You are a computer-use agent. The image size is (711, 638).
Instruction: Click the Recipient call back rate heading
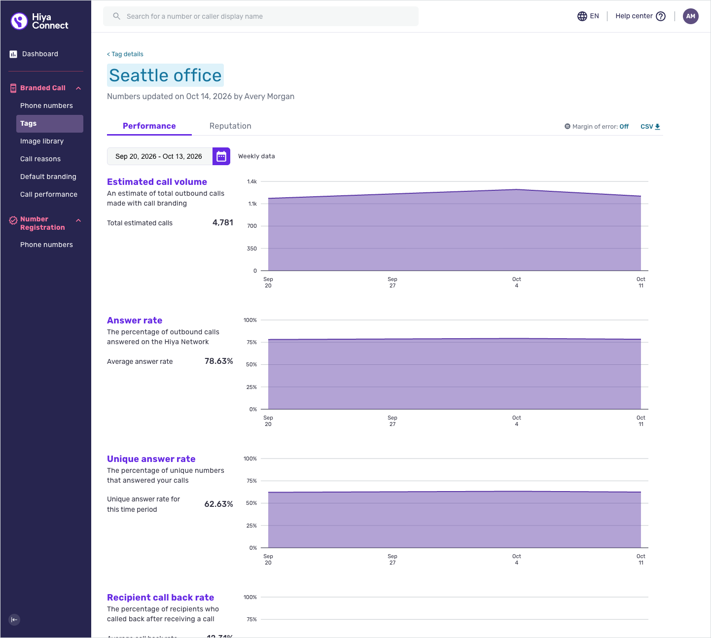[x=161, y=598]
